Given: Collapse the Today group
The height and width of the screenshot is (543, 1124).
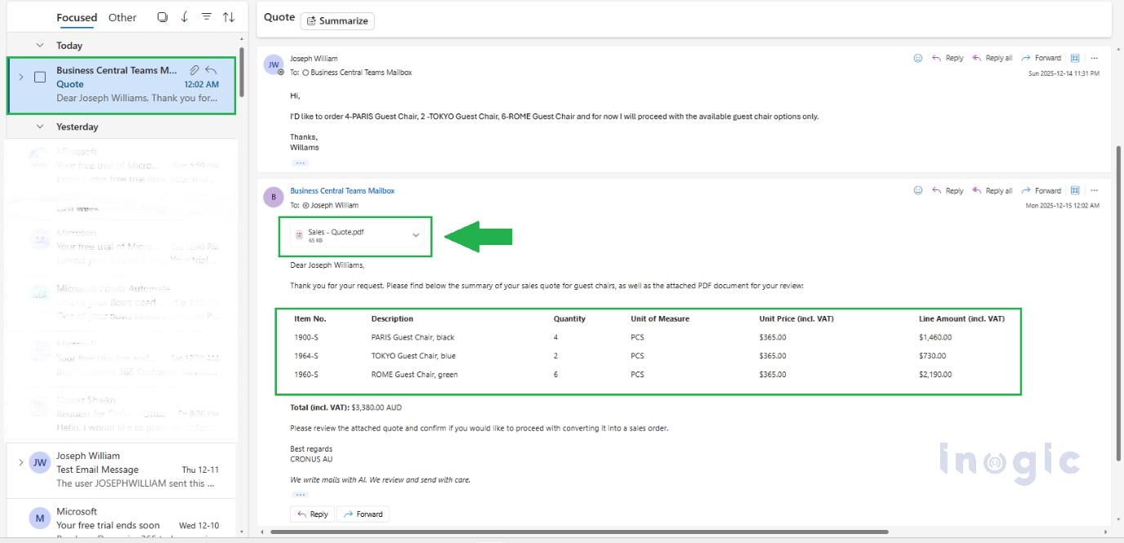Looking at the screenshot, I should [39, 46].
